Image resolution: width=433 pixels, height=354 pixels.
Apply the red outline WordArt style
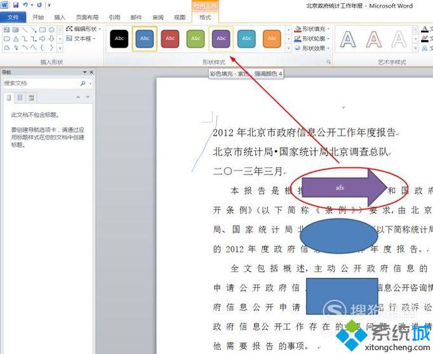pos(373,39)
